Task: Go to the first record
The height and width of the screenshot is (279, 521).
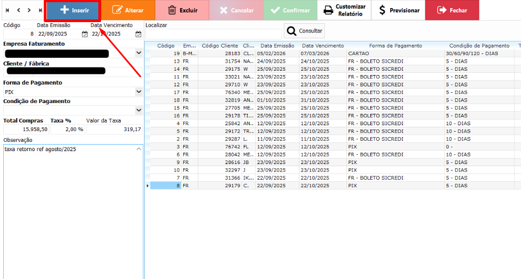Action: (x=7, y=10)
